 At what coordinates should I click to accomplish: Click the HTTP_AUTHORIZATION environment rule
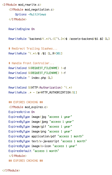tap(43, 92)
